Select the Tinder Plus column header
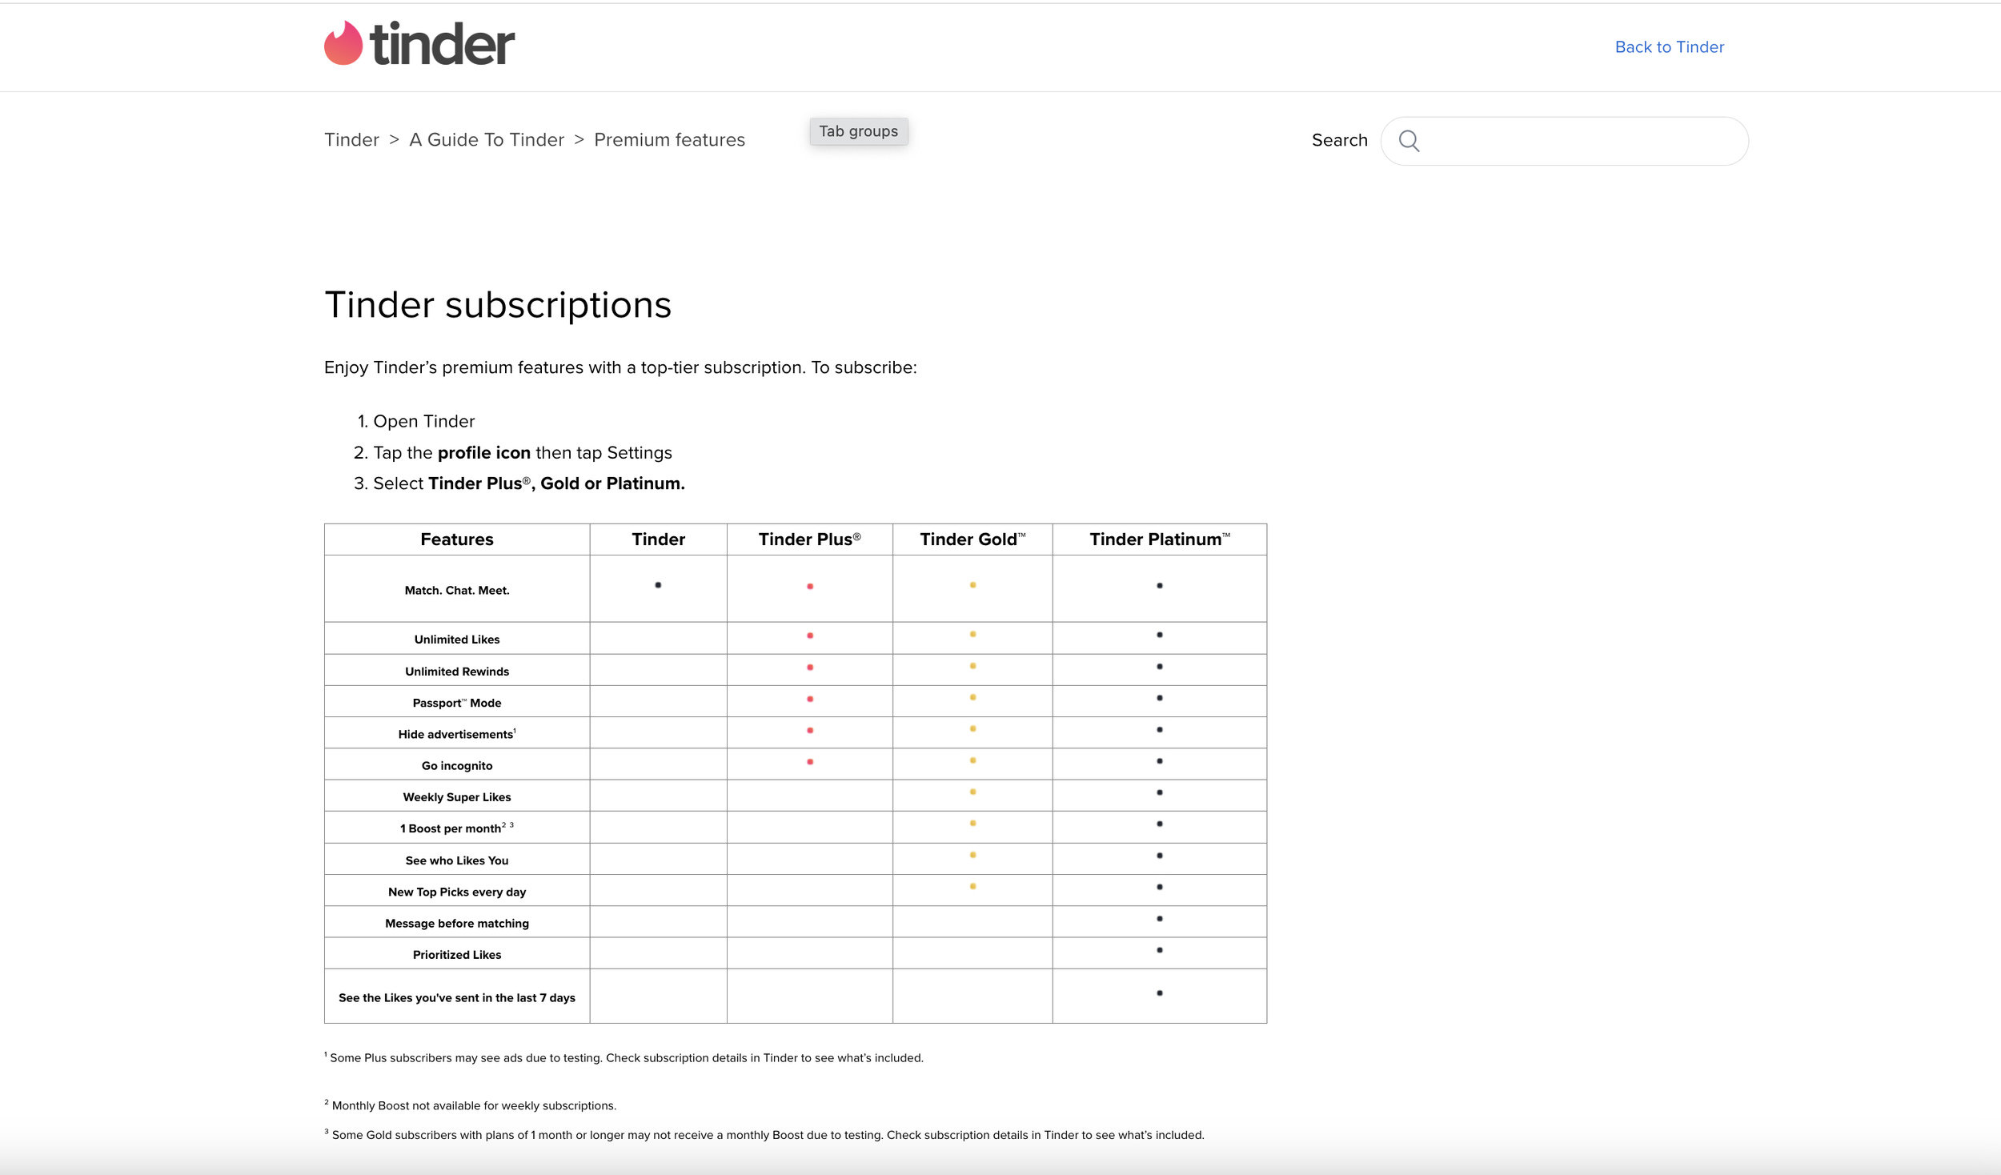 809,539
